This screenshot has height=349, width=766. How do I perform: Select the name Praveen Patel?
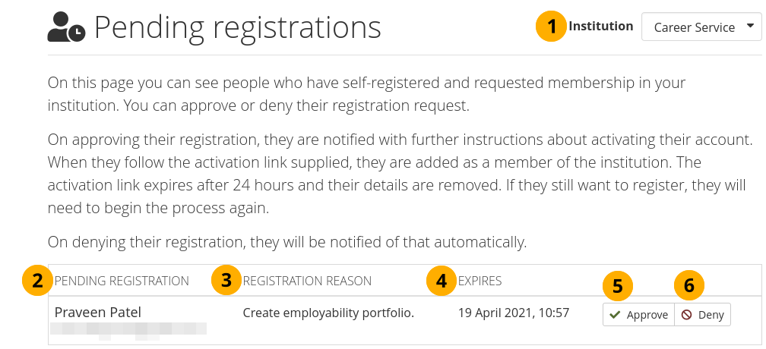pyautogui.click(x=98, y=312)
